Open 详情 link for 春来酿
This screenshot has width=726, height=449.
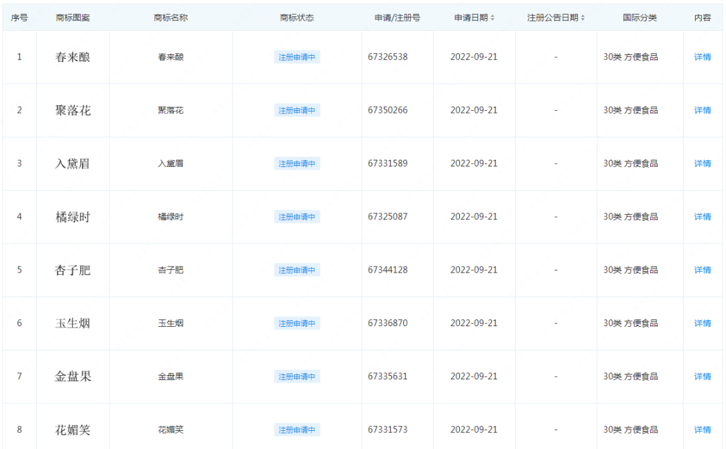(x=702, y=57)
